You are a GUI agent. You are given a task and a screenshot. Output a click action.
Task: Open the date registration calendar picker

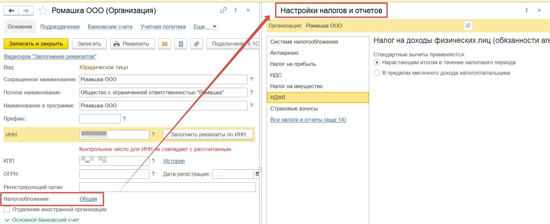coord(257,174)
